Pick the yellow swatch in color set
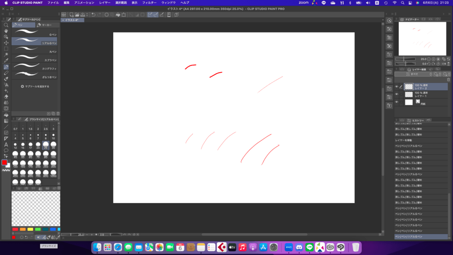This screenshot has height=255, width=453. point(30,229)
